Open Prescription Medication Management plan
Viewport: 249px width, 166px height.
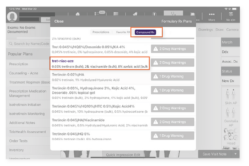click(x=28, y=93)
